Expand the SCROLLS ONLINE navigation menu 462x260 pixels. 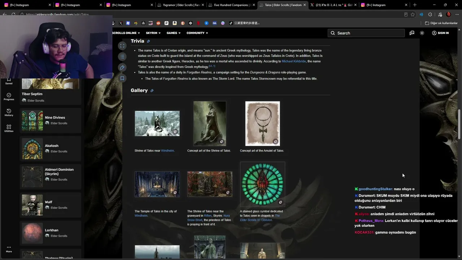click(x=126, y=33)
